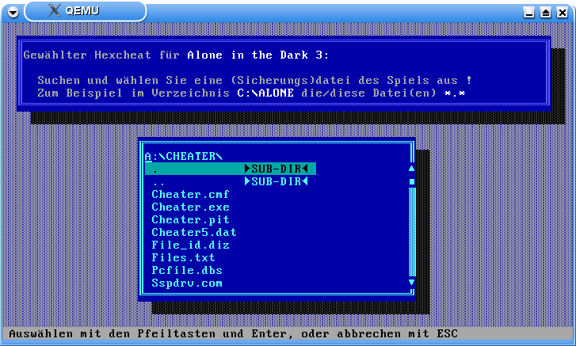Screen dimensions: 576x346
Task: Select file Cheater.exe
Action: (x=190, y=207)
